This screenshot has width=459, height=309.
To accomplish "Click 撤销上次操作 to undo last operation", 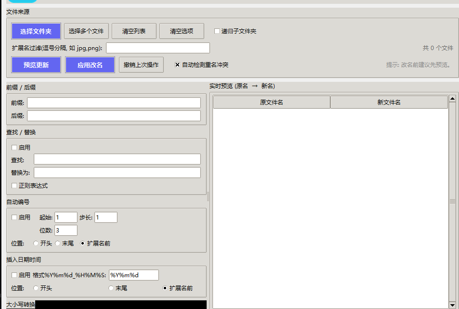I will click(x=141, y=64).
